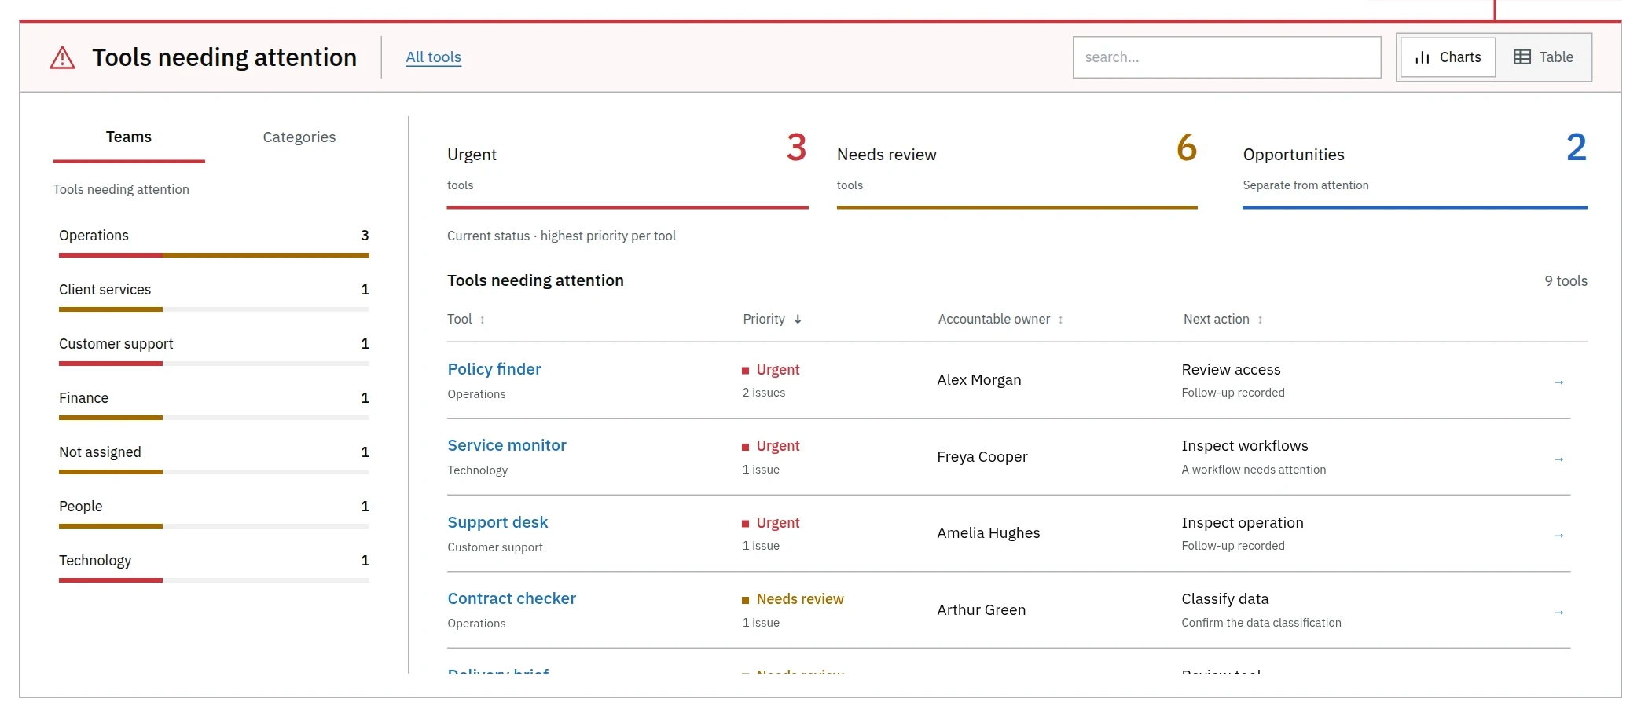This screenshot has height=717, width=1641.
Task: Click the warning triangle icon beside the title
Action: coord(63,58)
